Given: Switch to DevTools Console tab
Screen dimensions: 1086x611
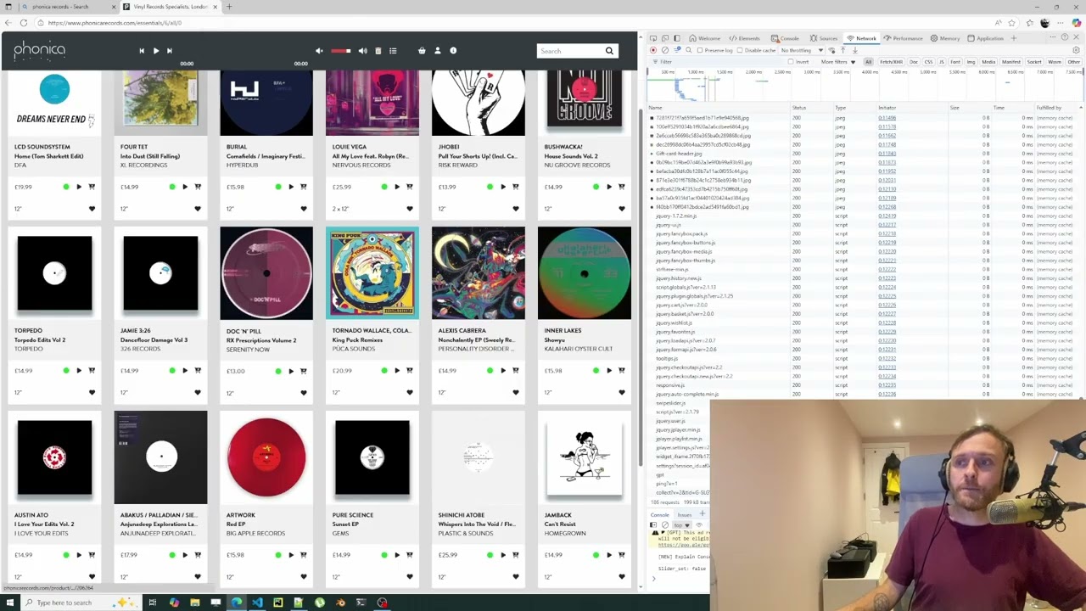Looking at the screenshot, I should pos(786,38).
